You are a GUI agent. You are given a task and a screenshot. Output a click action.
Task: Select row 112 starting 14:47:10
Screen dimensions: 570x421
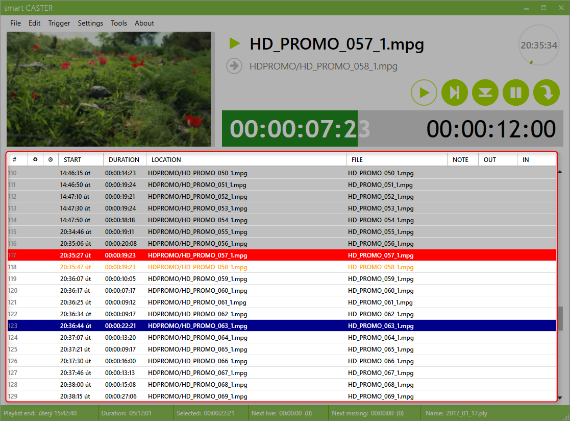(x=282, y=197)
